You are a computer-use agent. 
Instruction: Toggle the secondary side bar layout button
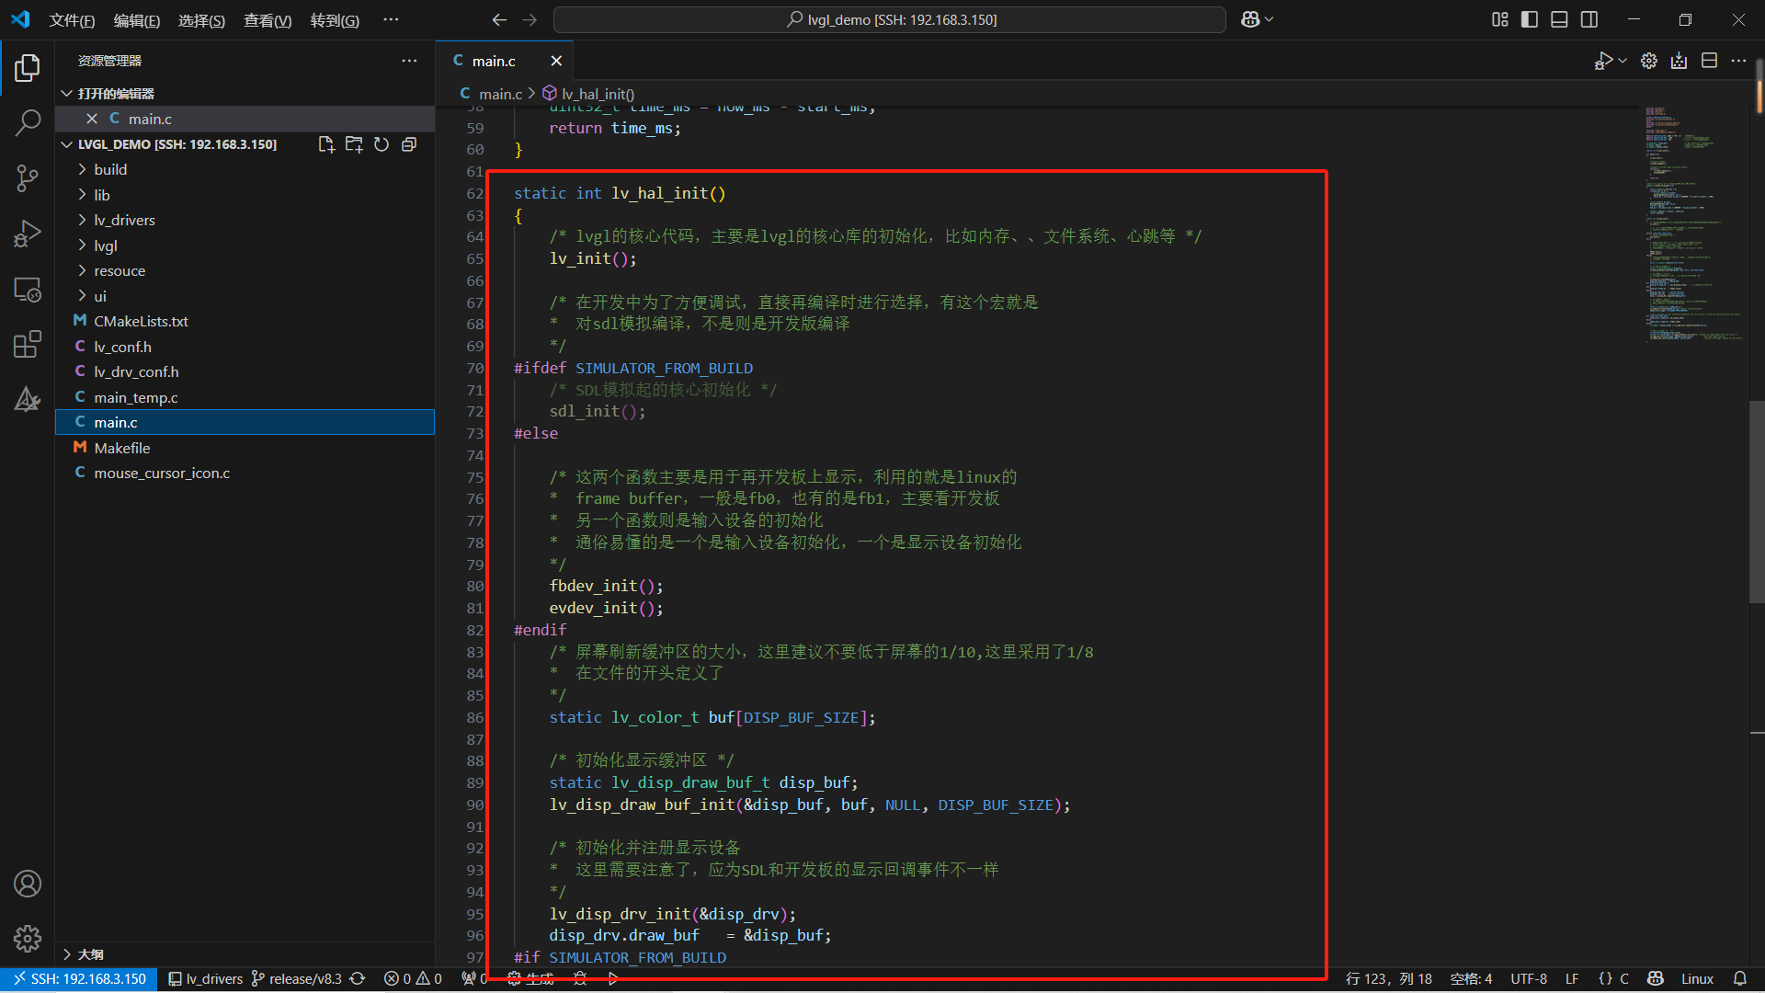tap(1589, 19)
